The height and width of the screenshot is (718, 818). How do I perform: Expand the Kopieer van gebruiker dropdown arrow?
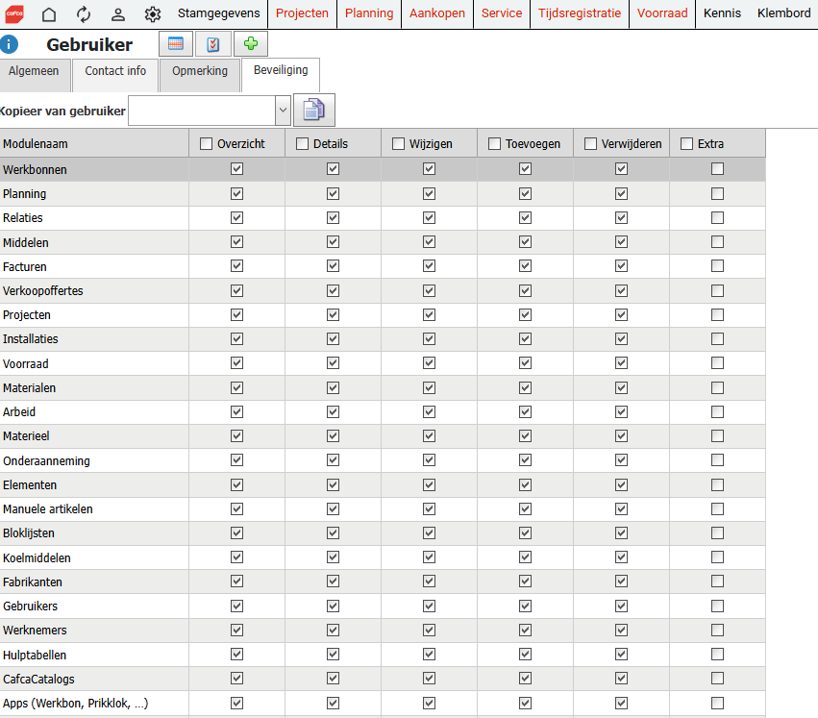click(x=283, y=111)
